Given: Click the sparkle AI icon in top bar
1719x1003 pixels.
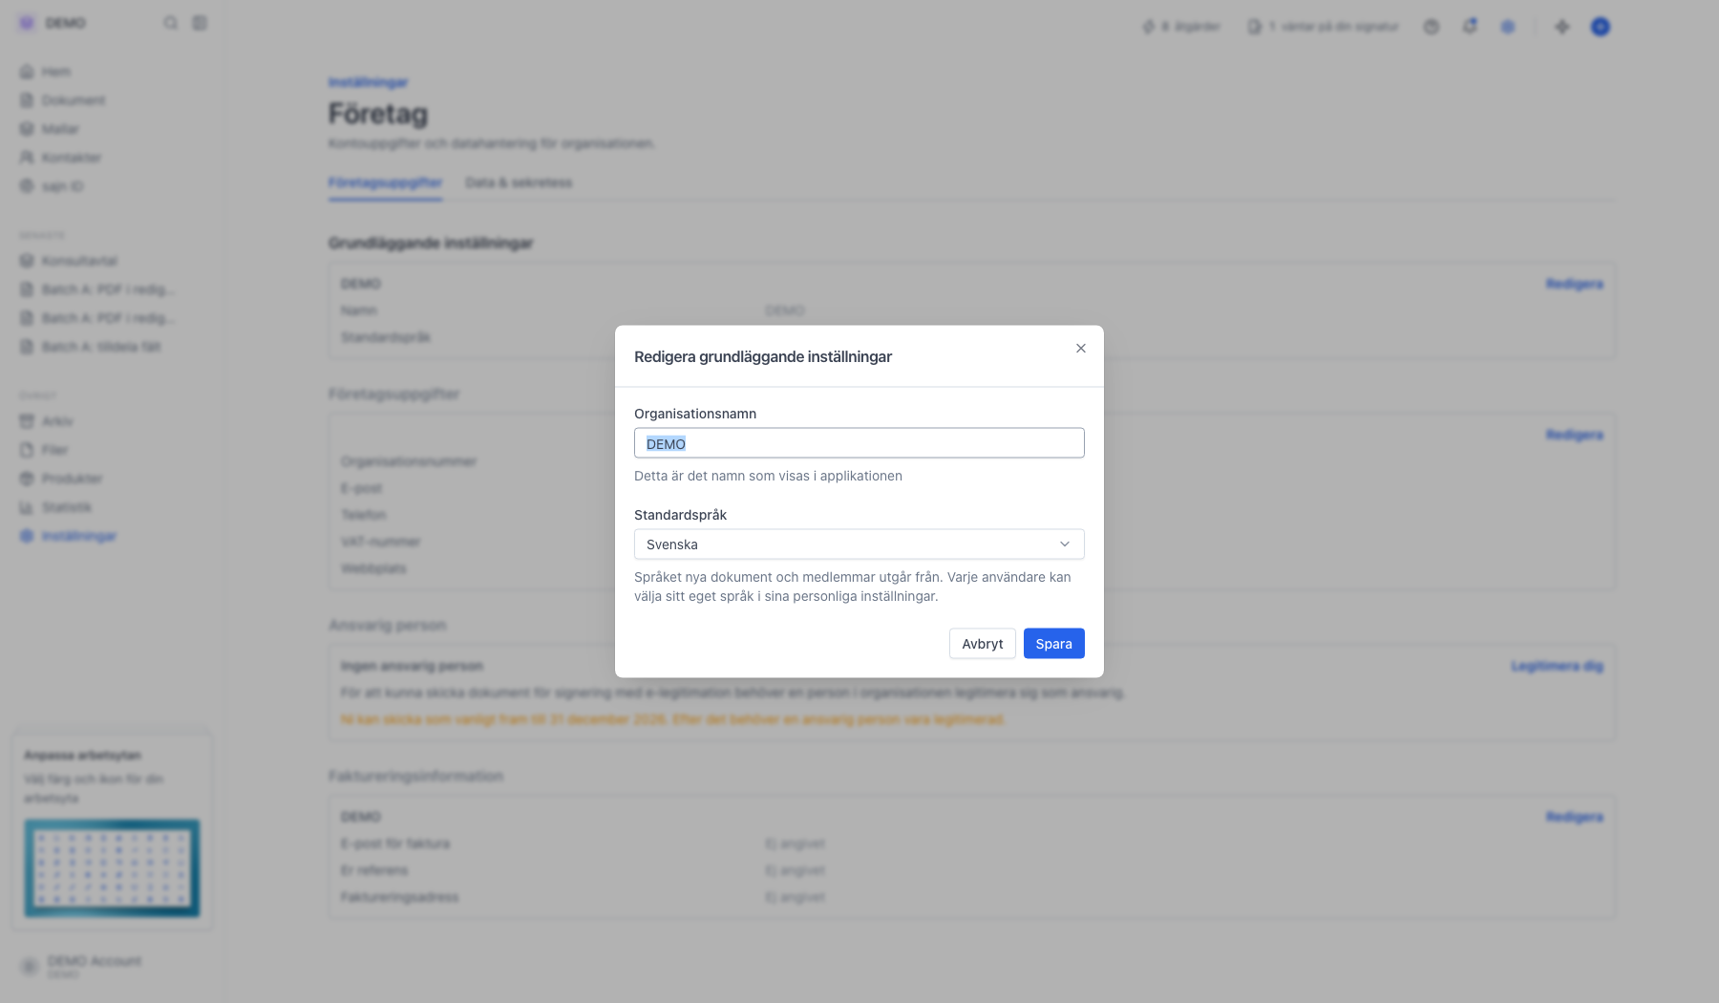Looking at the screenshot, I should (1562, 27).
